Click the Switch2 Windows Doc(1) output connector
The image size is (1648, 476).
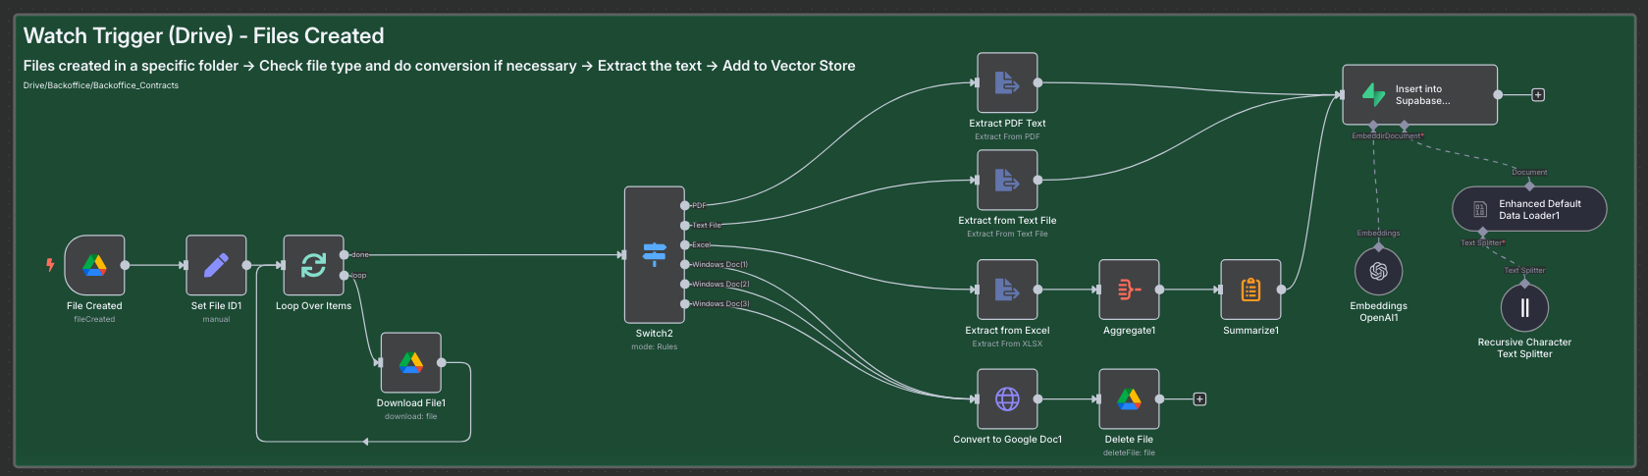tap(685, 265)
